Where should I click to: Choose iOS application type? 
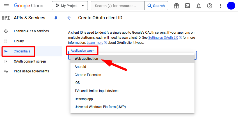pyautogui.click(x=132, y=83)
